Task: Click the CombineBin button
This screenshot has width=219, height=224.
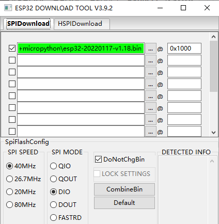Action: (x=124, y=189)
